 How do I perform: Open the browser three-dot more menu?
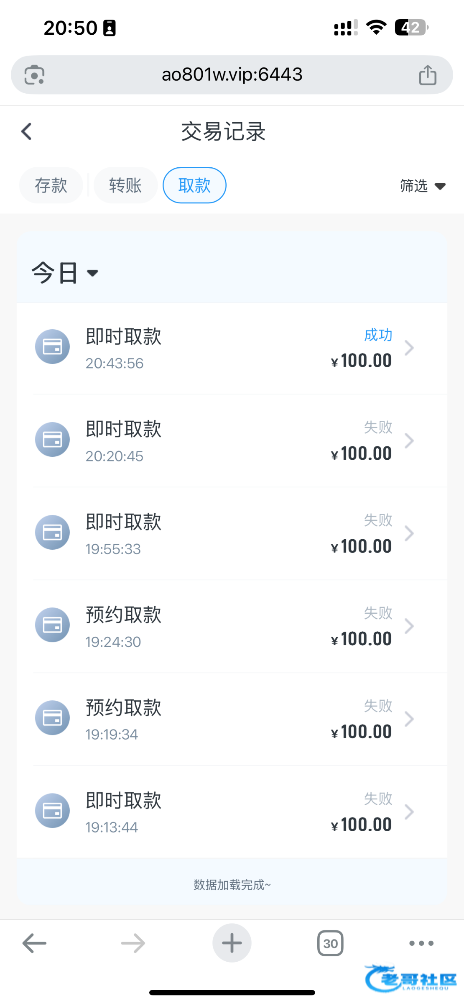click(x=421, y=943)
